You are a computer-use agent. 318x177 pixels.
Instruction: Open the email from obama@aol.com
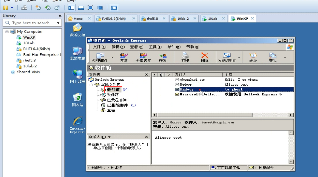tap(223, 80)
